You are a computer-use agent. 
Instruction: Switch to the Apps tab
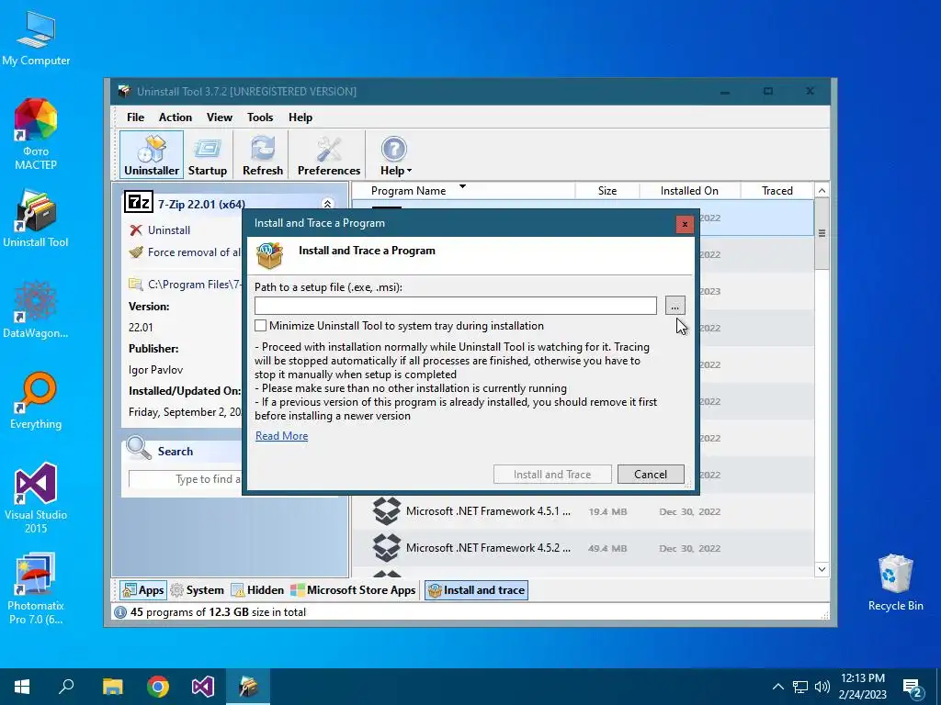point(142,590)
